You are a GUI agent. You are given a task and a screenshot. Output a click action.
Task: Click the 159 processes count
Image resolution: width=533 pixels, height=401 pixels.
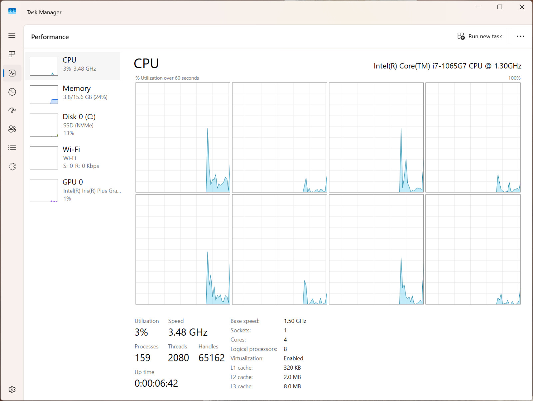tap(143, 358)
